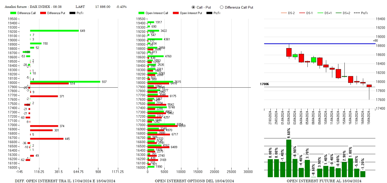Click the title 'OPEN INTEREST FUTURE AL 18/04/2024'
This screenshot has width=387, height=183.
coord(324,181)
